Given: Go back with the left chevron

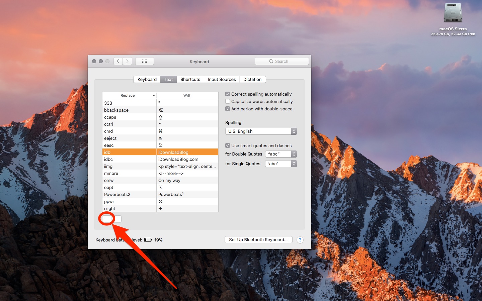Looking at the screenshot, I should click(118, 61).
